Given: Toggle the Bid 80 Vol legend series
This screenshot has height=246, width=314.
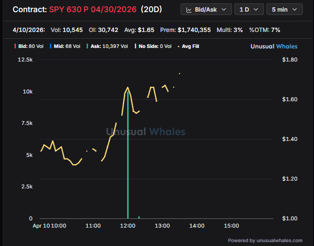Looking at the screenshot, I should click(29, 46).
